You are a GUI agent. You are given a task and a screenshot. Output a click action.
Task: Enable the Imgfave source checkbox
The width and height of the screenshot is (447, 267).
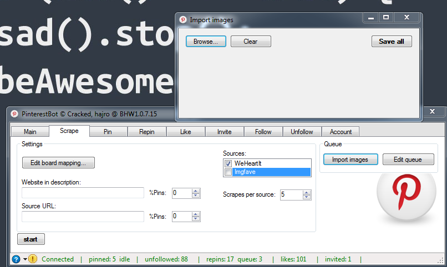[x=228, y=172]
